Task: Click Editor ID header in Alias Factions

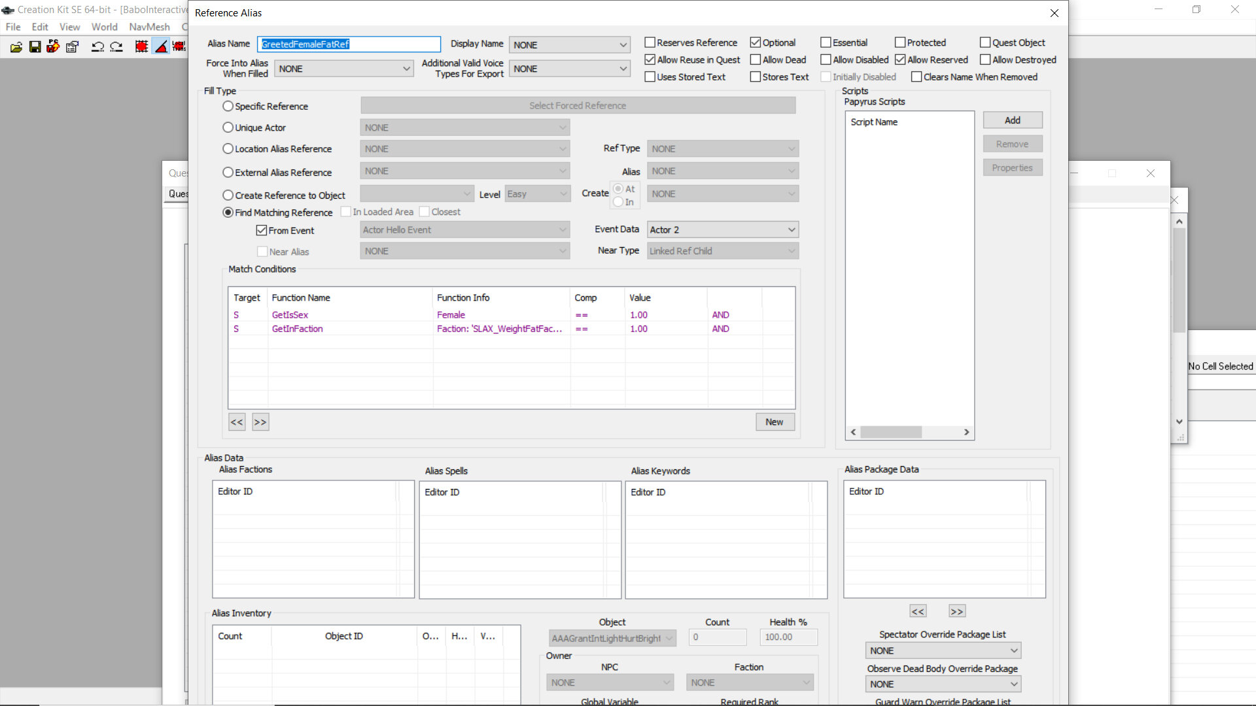Action: 305,491
